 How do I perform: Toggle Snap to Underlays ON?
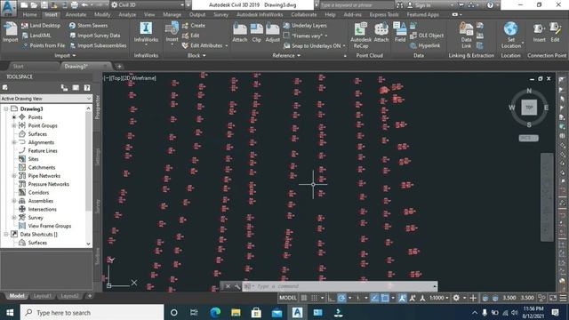click(x=312, y=45)
